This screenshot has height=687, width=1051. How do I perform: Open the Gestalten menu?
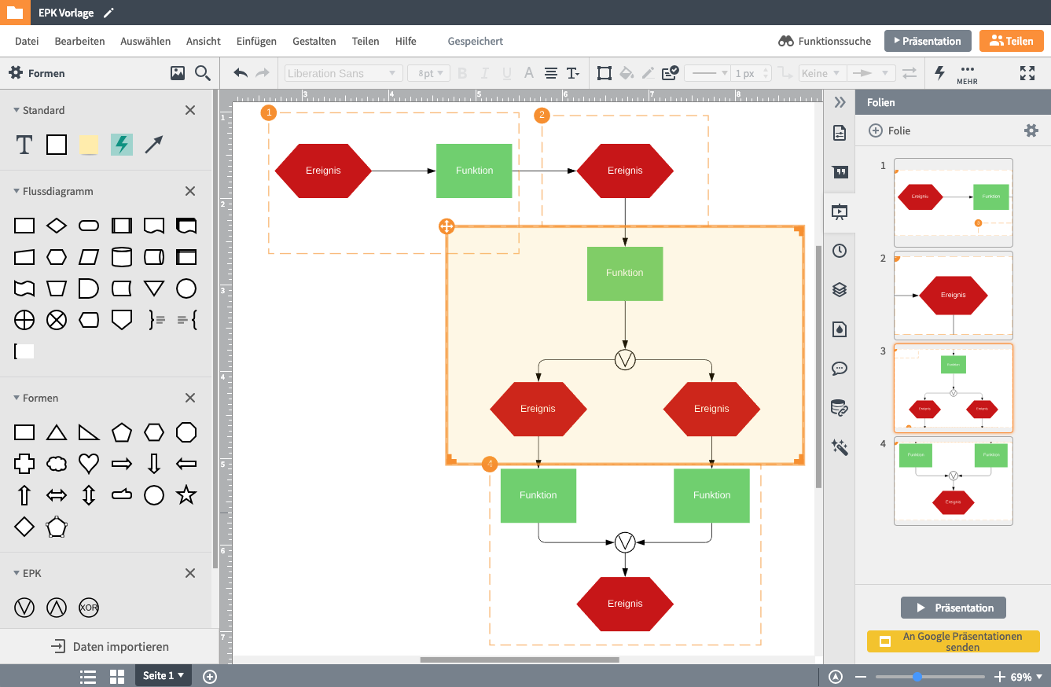point(314,41)
